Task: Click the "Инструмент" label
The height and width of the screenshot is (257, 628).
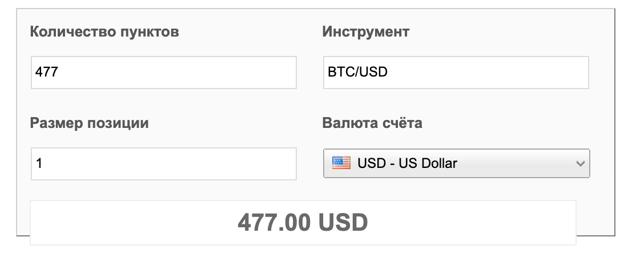Action: [365, 32]
